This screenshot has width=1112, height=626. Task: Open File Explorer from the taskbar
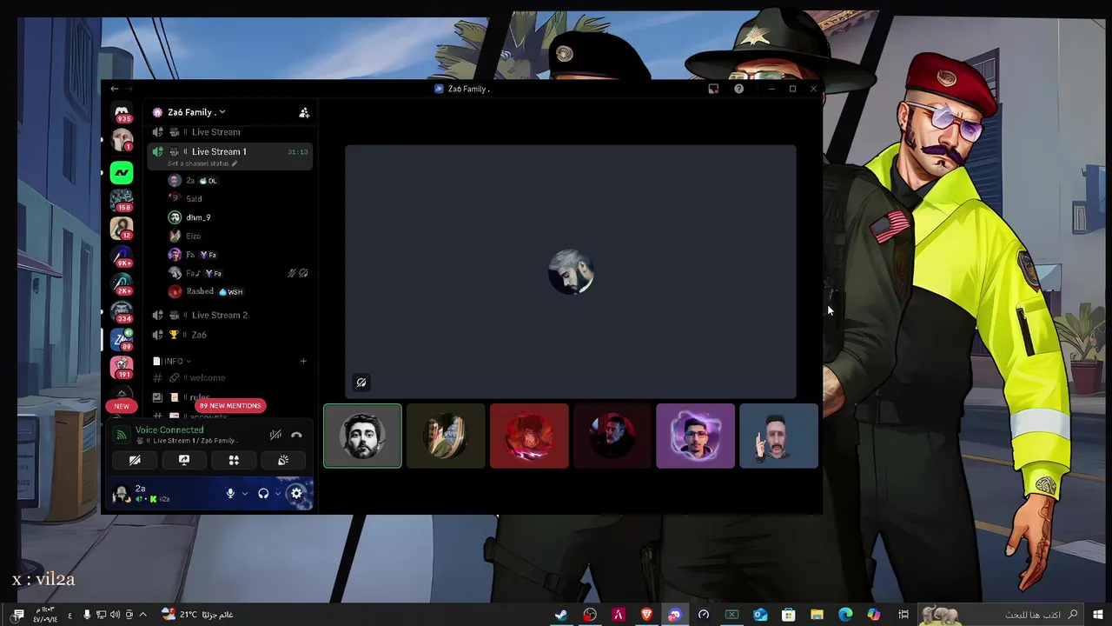(817, 615)
